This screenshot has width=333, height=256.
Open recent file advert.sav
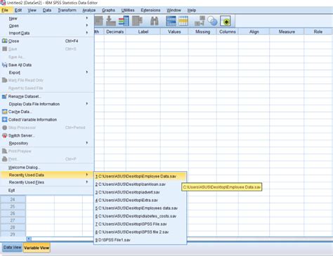click(x=140, y=192)
